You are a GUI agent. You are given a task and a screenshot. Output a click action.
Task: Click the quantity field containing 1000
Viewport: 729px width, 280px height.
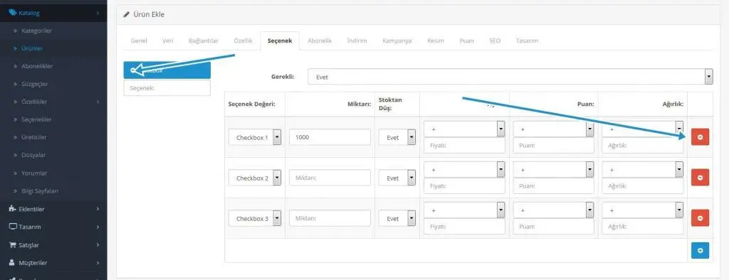[x=330, y=137]
